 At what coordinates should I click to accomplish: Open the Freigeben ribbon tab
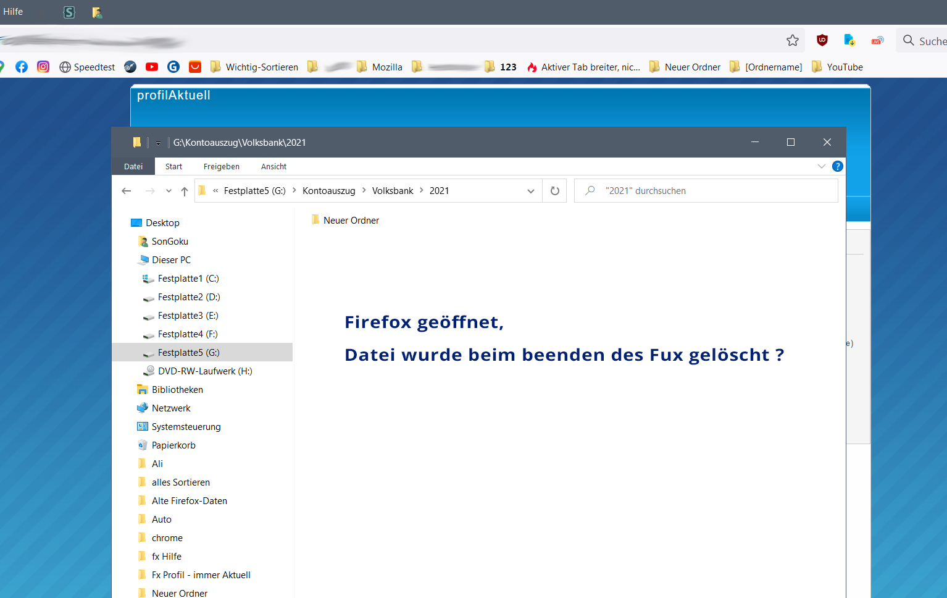pyautogui.click(x=221, y=167)
